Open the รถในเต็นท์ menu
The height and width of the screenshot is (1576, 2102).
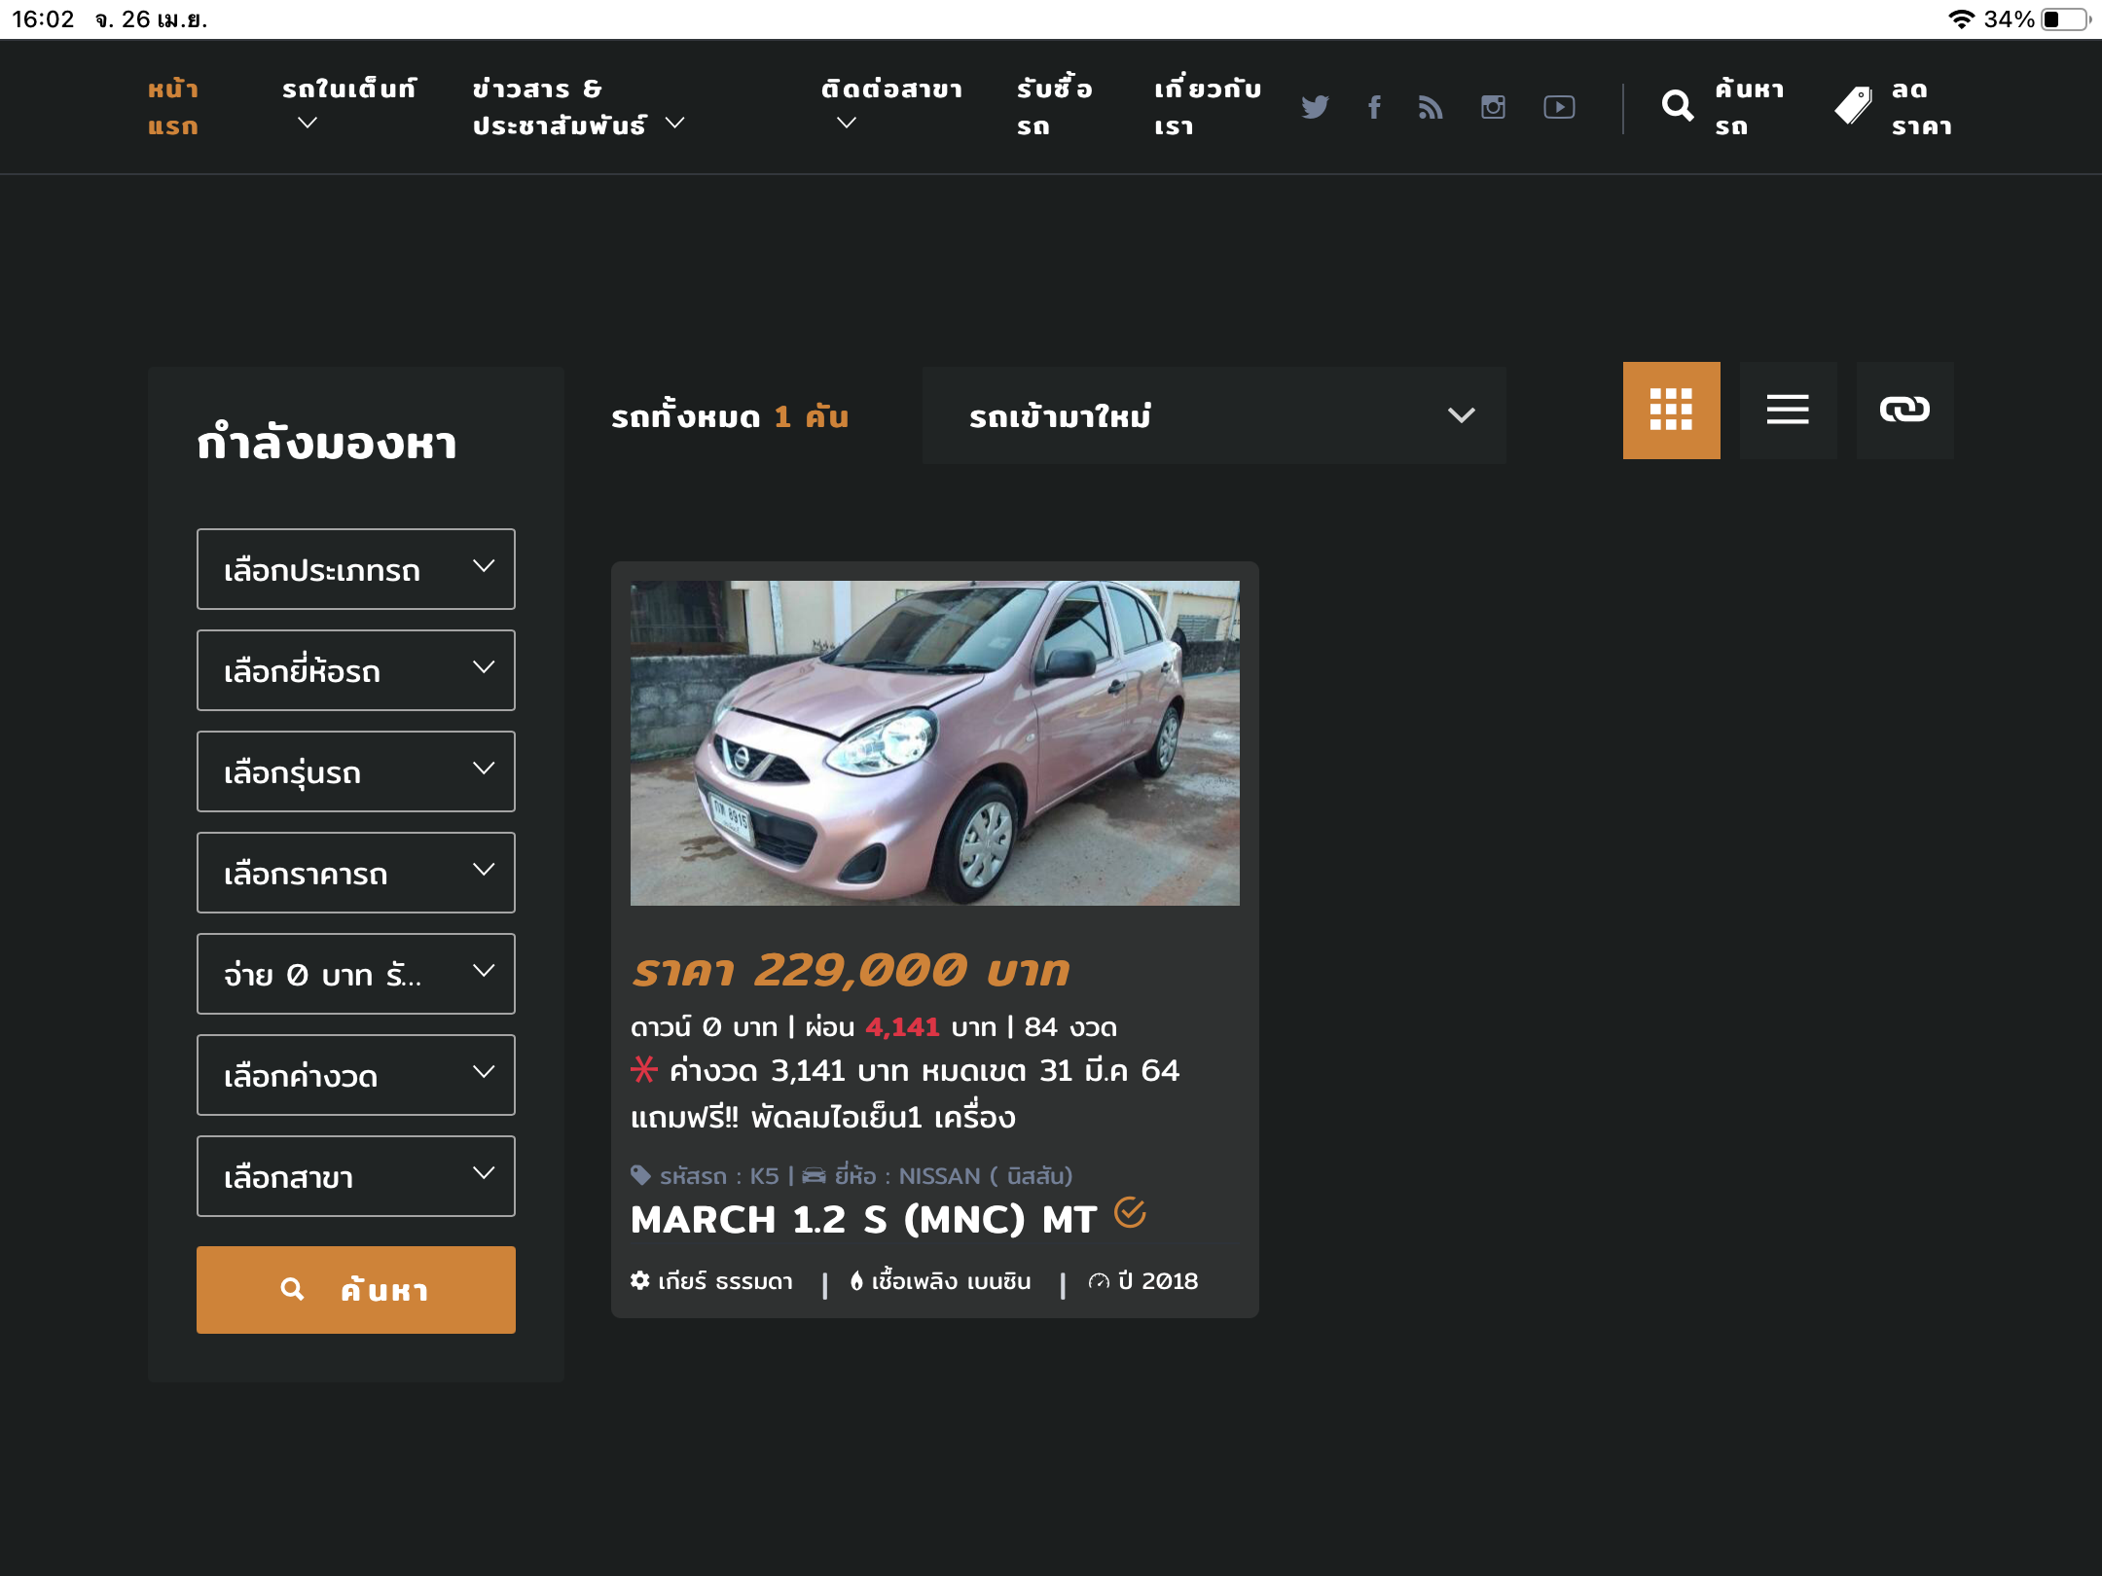348,105
